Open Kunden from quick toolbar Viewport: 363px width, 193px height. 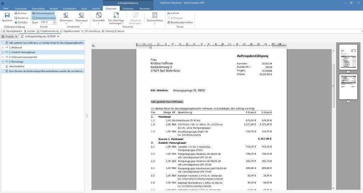tap(30, 31)
